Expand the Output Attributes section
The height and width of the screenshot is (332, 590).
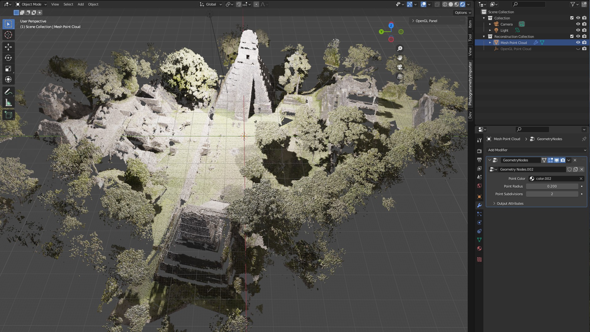pos(510,204)
